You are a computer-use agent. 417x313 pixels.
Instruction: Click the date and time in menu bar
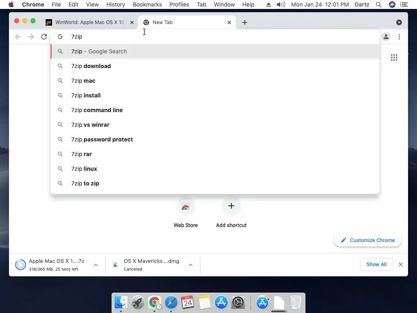[x=320, y=4]
